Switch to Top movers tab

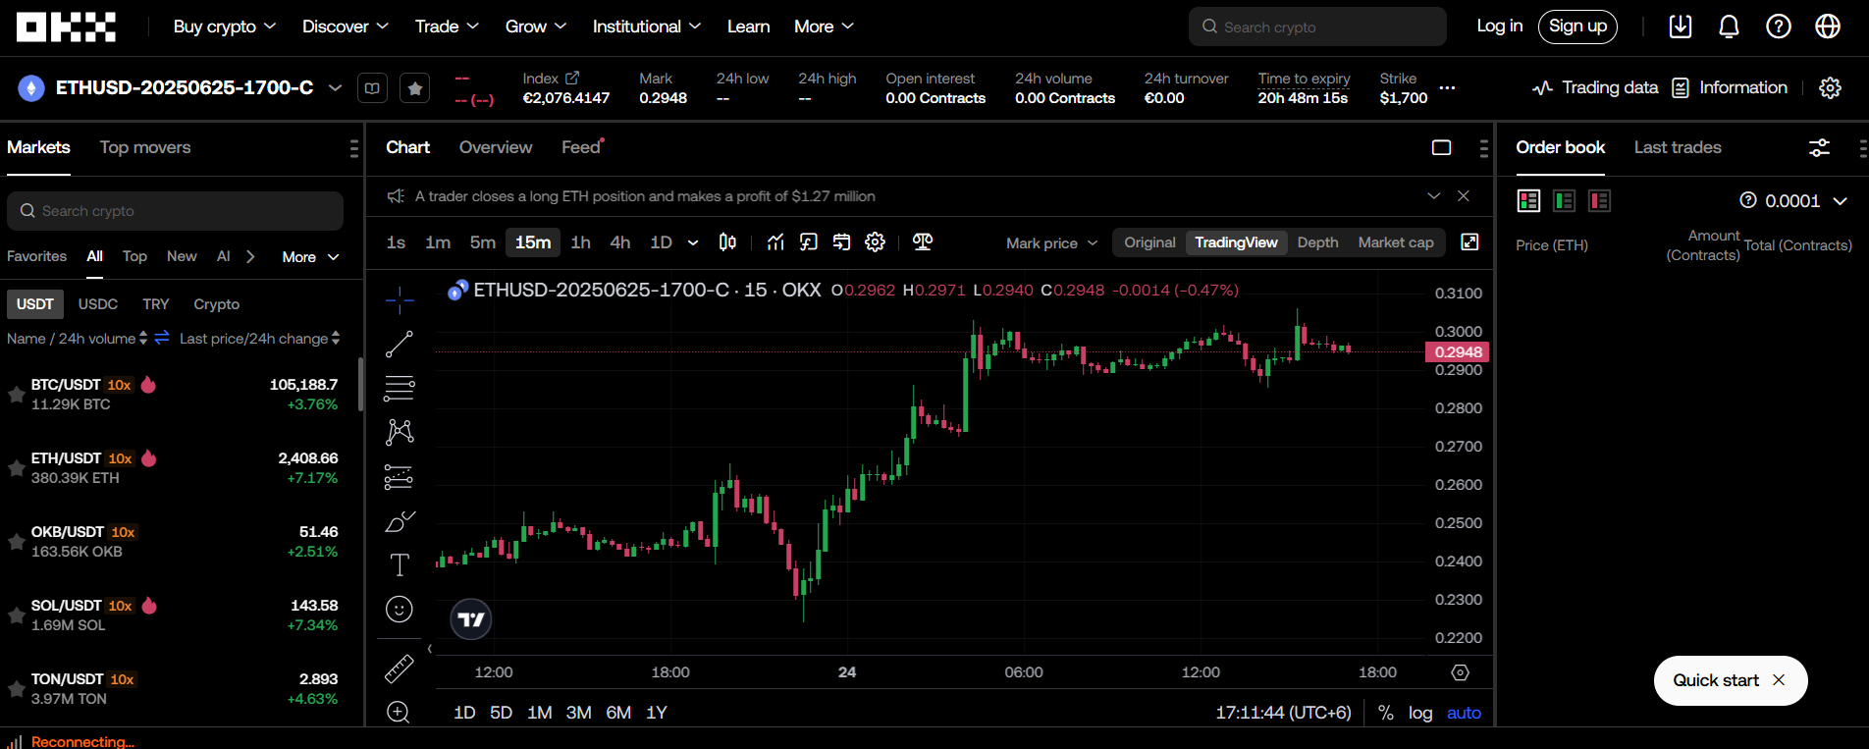tap(145, 147)
